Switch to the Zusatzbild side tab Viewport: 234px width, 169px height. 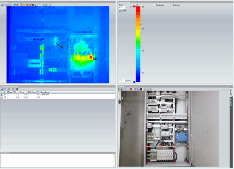click(231, 102)
